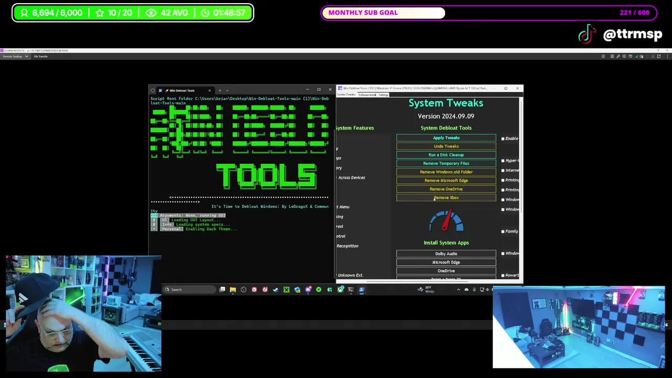Open File Explorer from the taskbar
This screenshot has width=672, height=378.
tap(233, 290)
